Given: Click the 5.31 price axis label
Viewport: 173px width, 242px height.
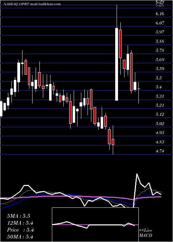Looking at the screenshot, I should [160, 96].
